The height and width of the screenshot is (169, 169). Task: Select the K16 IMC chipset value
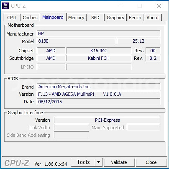coord(99,51)
